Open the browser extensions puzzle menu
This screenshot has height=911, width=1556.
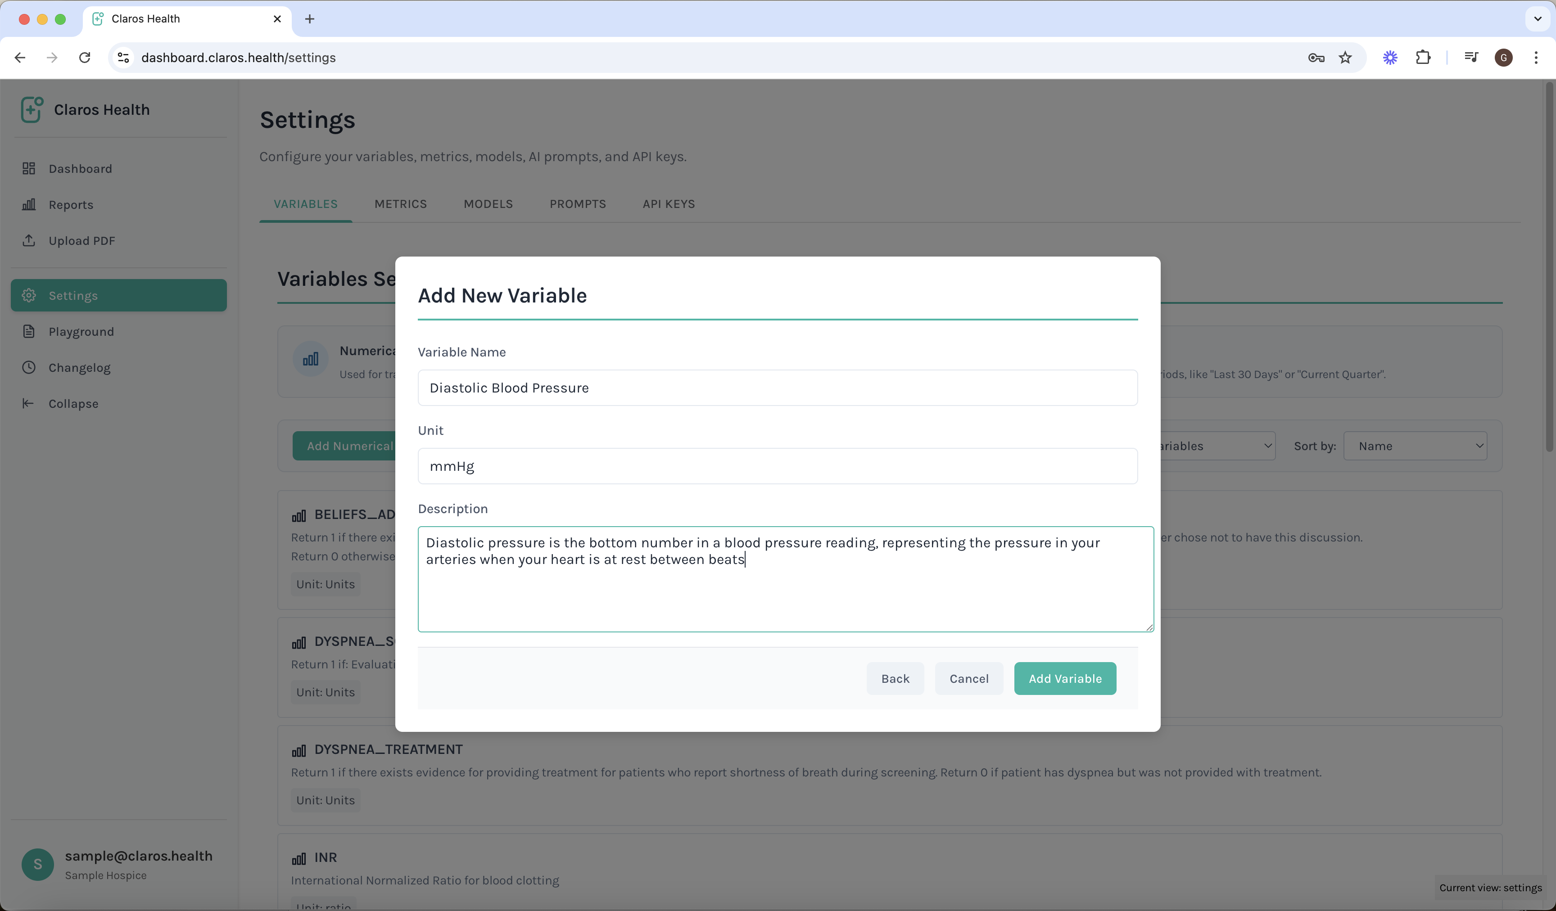pyautogui.click(x=1423, y=58)
